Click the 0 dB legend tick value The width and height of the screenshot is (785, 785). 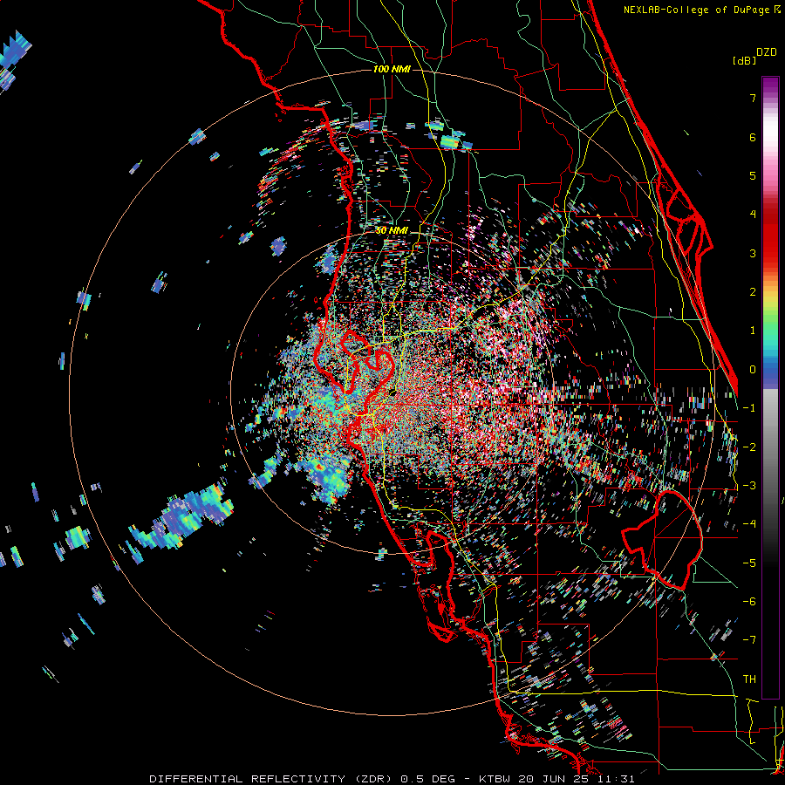point(753,370)
